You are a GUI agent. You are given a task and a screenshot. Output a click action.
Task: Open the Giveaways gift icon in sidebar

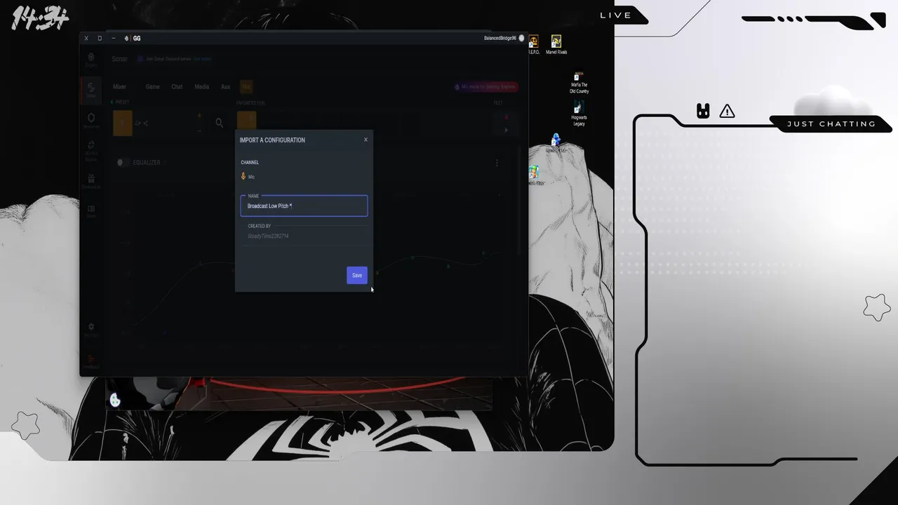pyautogui.click(x=91, y=181)
